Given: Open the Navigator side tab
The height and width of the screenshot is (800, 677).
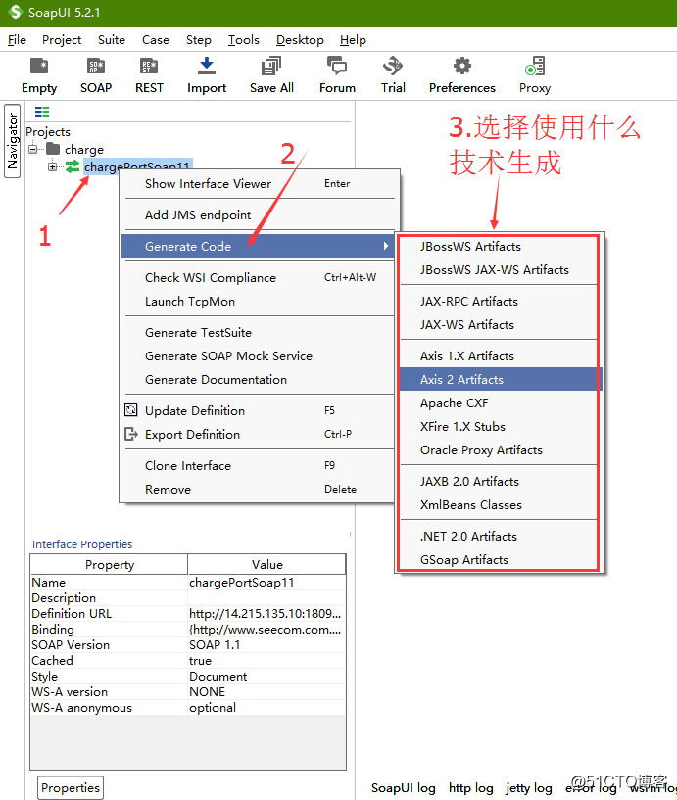Looking at the screenshot, I should coord(13,141).
